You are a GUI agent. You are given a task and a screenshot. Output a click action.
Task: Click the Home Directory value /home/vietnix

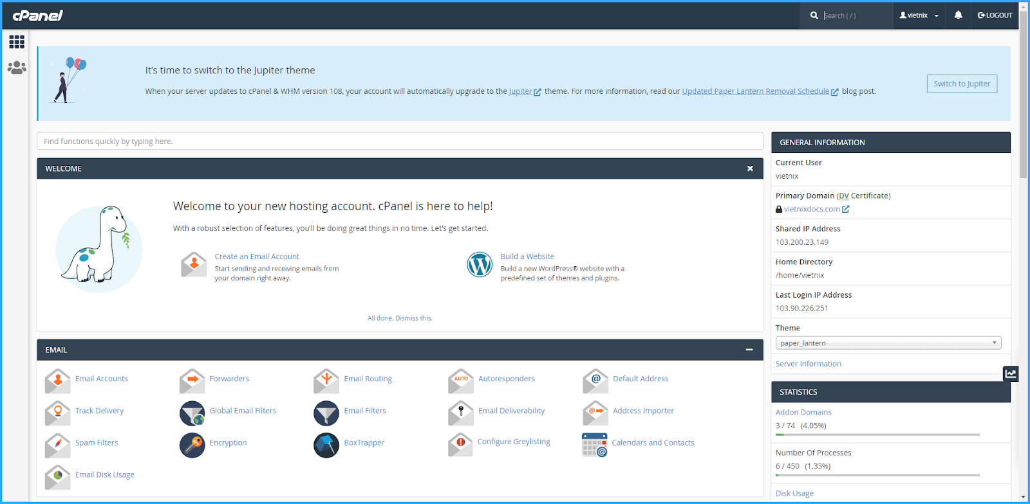coord(800,275)
